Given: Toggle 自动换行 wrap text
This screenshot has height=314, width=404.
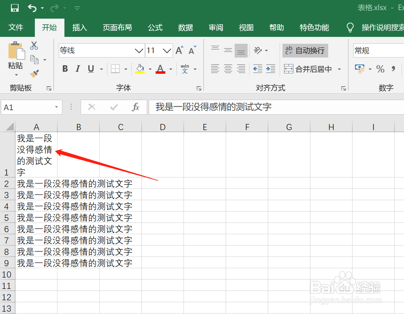Looking at the screenshot, I should (305, 50).
